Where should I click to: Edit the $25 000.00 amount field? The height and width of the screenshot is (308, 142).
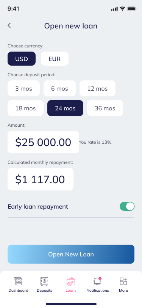(x=43, y=142)
